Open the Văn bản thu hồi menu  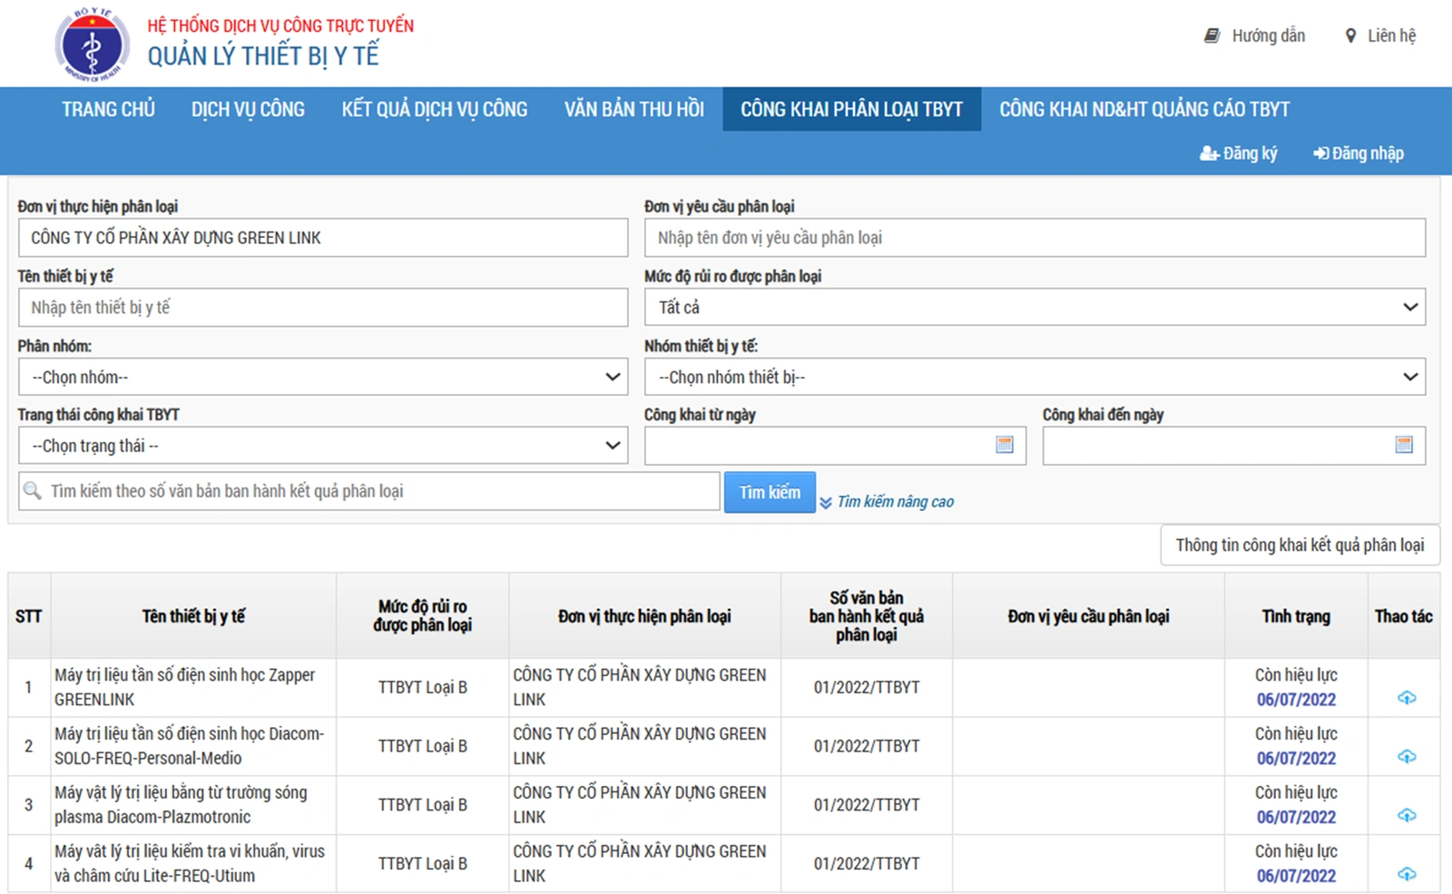(x=633, y=110)
